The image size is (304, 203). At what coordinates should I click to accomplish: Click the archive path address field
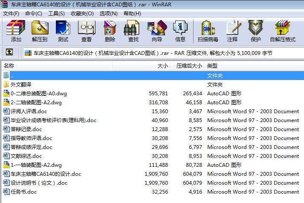164,53
